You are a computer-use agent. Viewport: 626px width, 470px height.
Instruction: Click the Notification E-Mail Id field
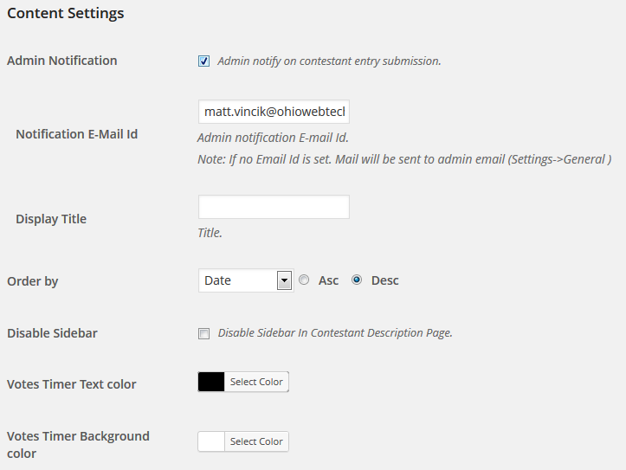click(x=274, y=112)
